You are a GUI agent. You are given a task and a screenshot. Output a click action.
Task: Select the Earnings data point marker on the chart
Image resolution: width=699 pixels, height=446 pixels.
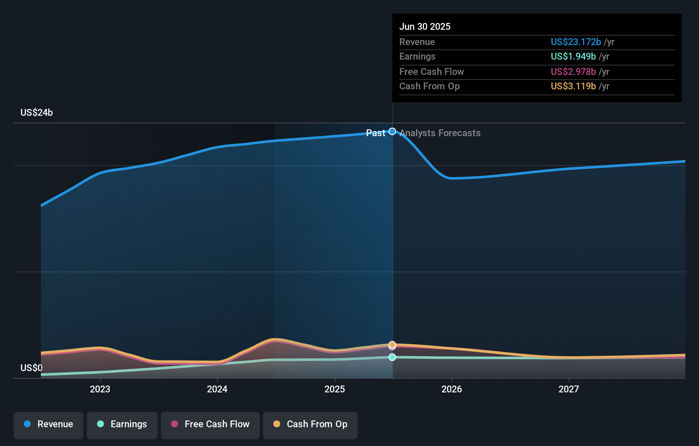[x=392, y=357]
